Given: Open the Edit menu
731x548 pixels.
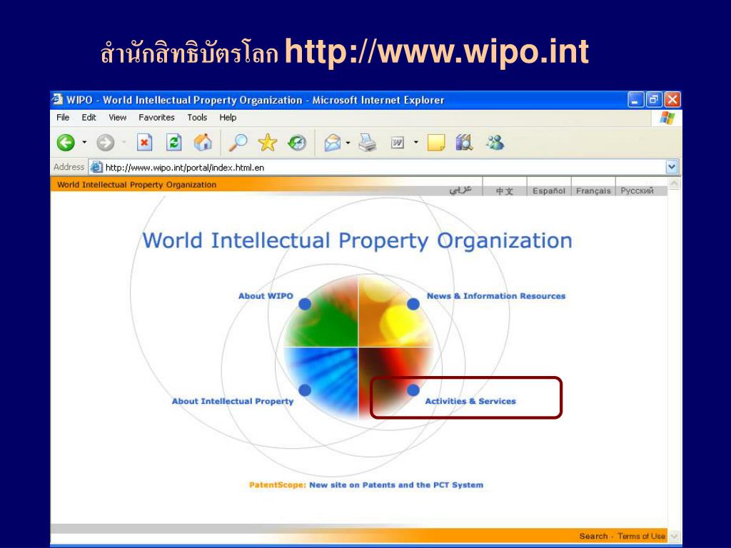Looking at the screenshot, I should [89, 118].
